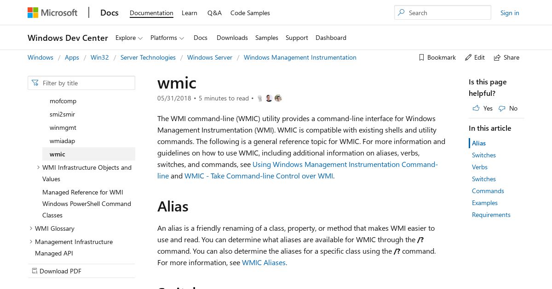Viewport: 552px width, 289px height.
Task: Click the search magnifier icon
Action: point(402,13)
